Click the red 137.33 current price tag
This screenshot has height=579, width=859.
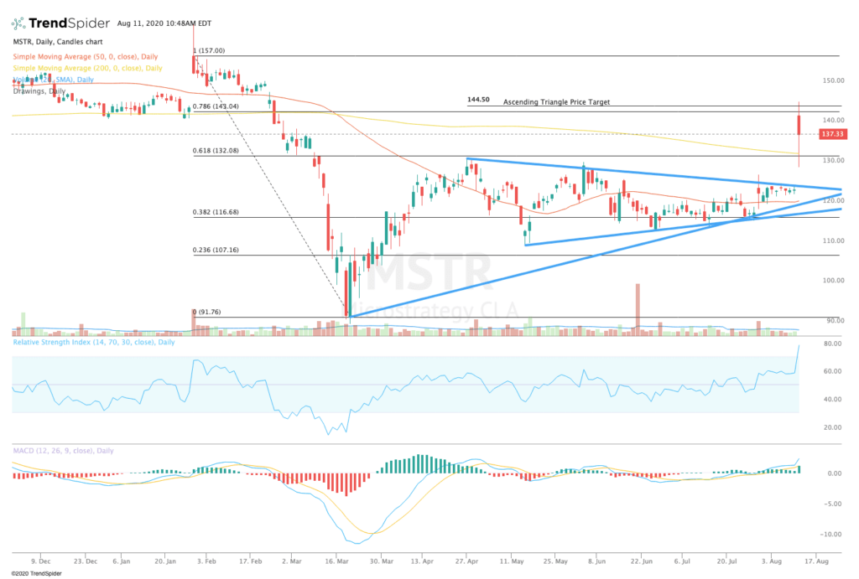pyautogui.click(x=833, y=134)
